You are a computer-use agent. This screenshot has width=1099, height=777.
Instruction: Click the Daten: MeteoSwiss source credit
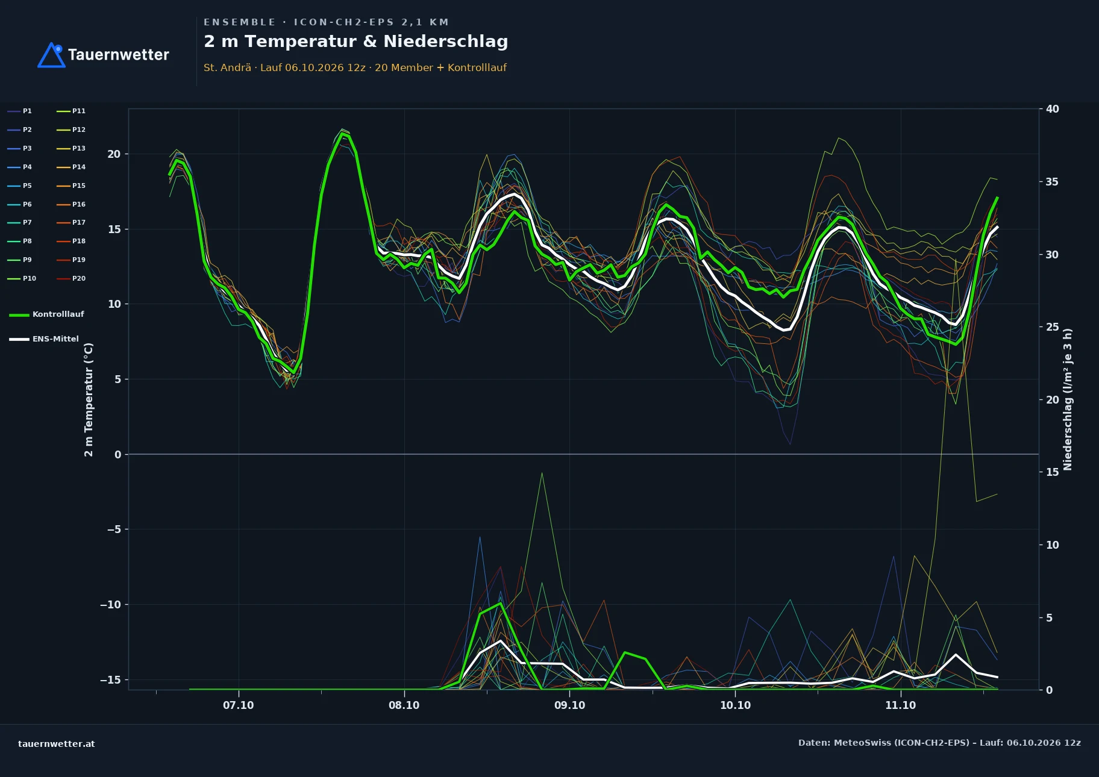(939, 743)
